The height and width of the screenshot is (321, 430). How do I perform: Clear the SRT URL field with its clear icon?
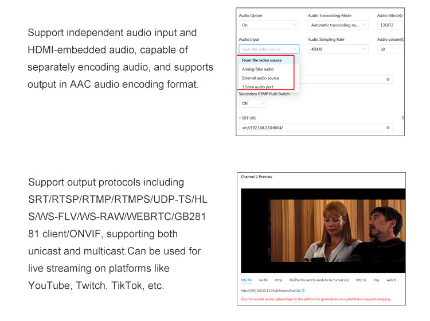point(388,127)
